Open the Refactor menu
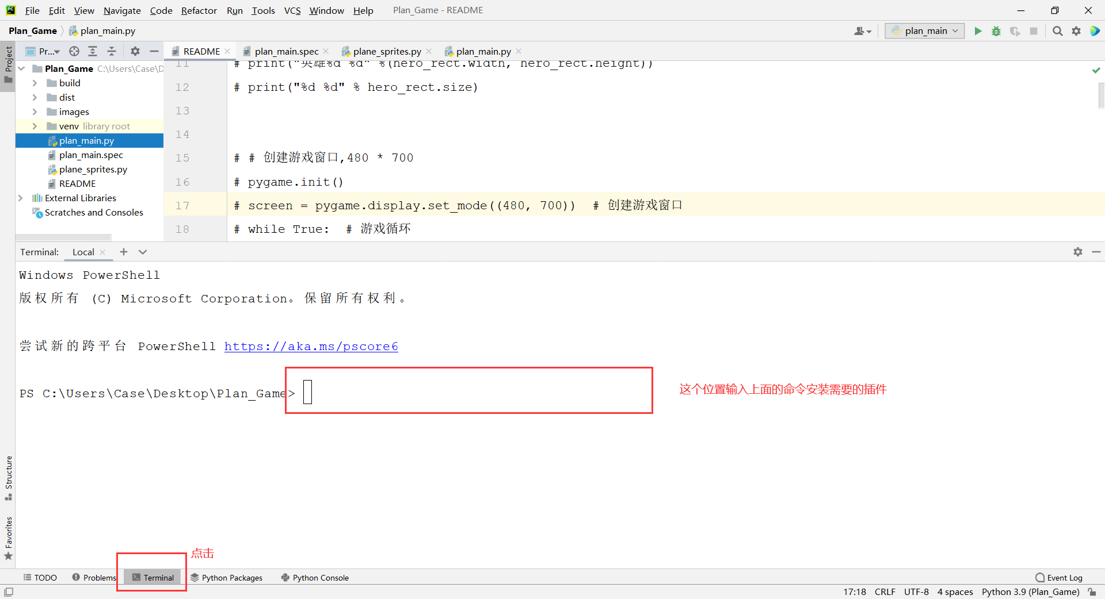The width and height of the screenshot is (1105, 599). pos(199,10)
